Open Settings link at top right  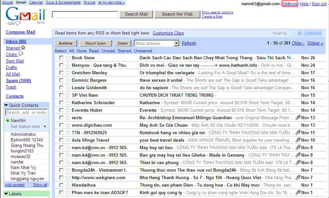click(290, 4)
